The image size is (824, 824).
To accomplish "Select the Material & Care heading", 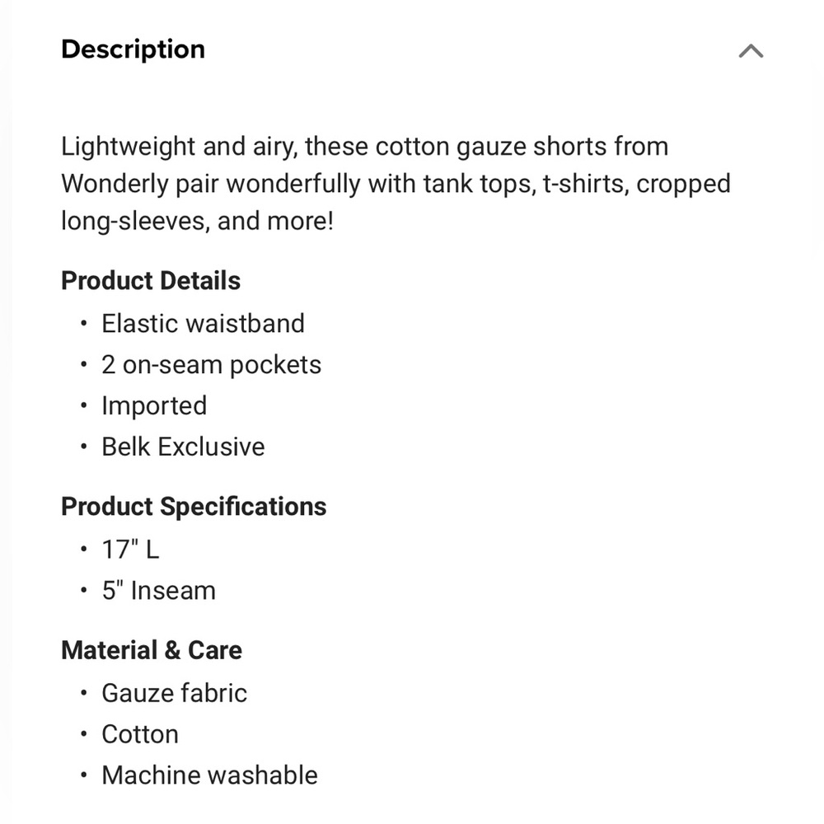I will (x=151, y=650).
